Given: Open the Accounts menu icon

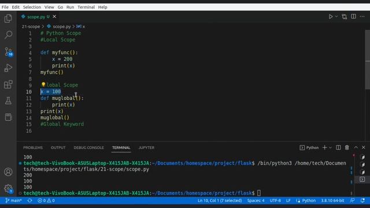Looking at the screenshot, I should [8, 172].
